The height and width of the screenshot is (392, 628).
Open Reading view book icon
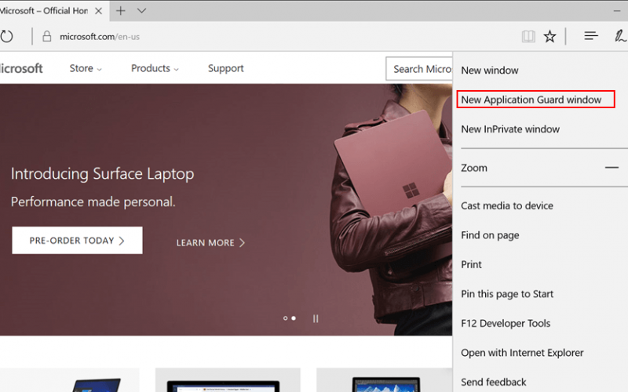(528, 36)
